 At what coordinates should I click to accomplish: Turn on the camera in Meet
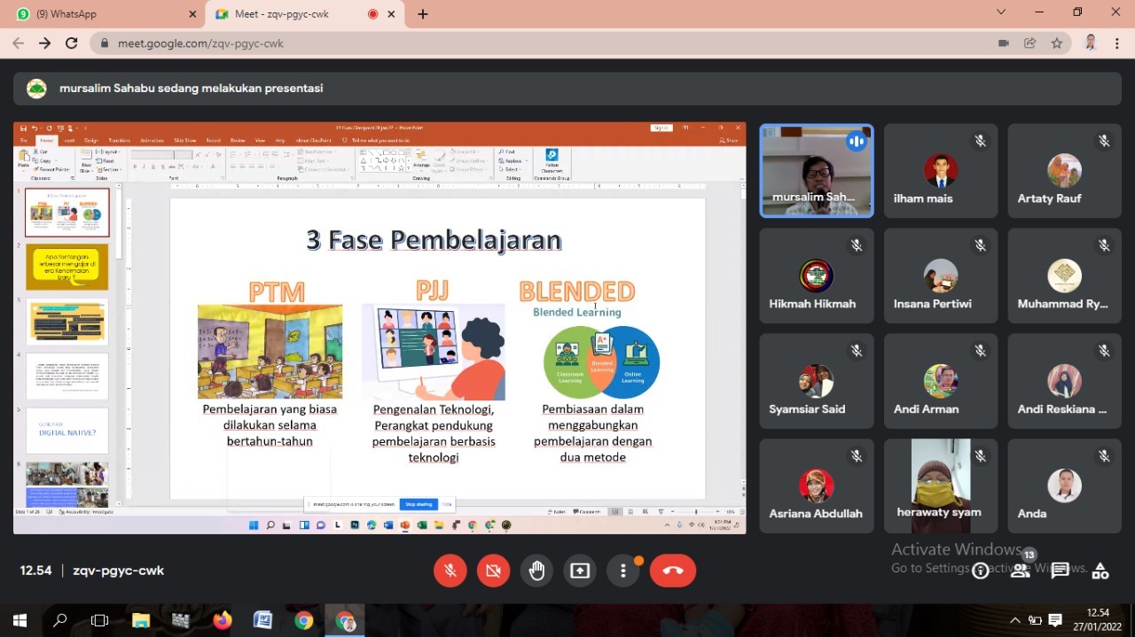pyautogui.click(x=494, y=571)
